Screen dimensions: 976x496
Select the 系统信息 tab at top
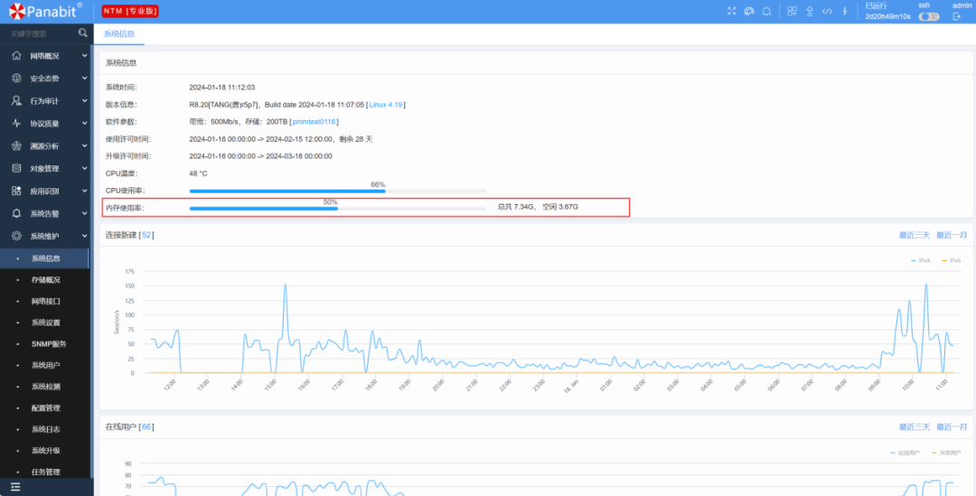tap(119, 34)
